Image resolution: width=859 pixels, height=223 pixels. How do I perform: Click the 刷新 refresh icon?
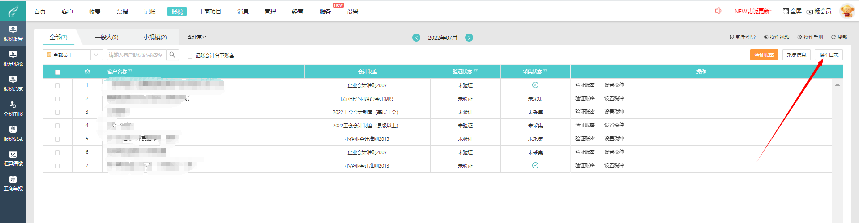(x=834, y=37)
